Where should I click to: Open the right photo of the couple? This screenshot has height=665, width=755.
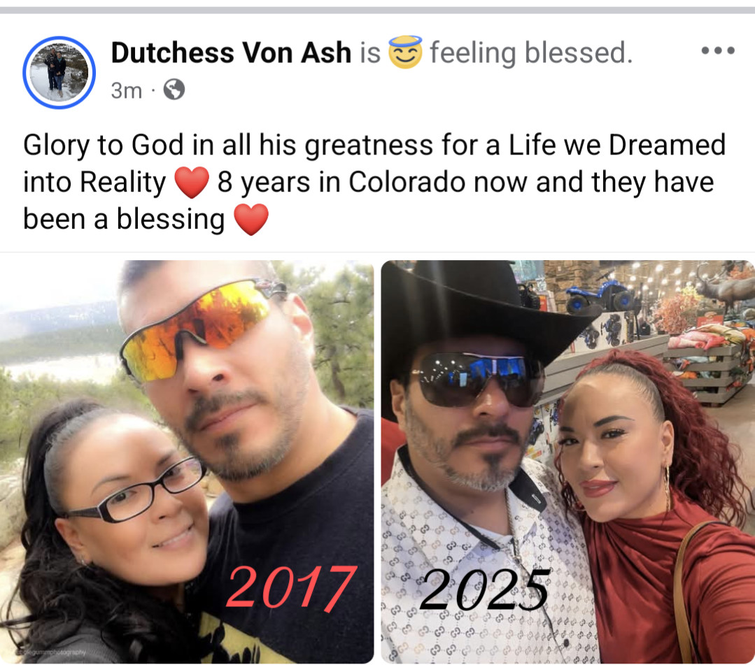(567, 462)
